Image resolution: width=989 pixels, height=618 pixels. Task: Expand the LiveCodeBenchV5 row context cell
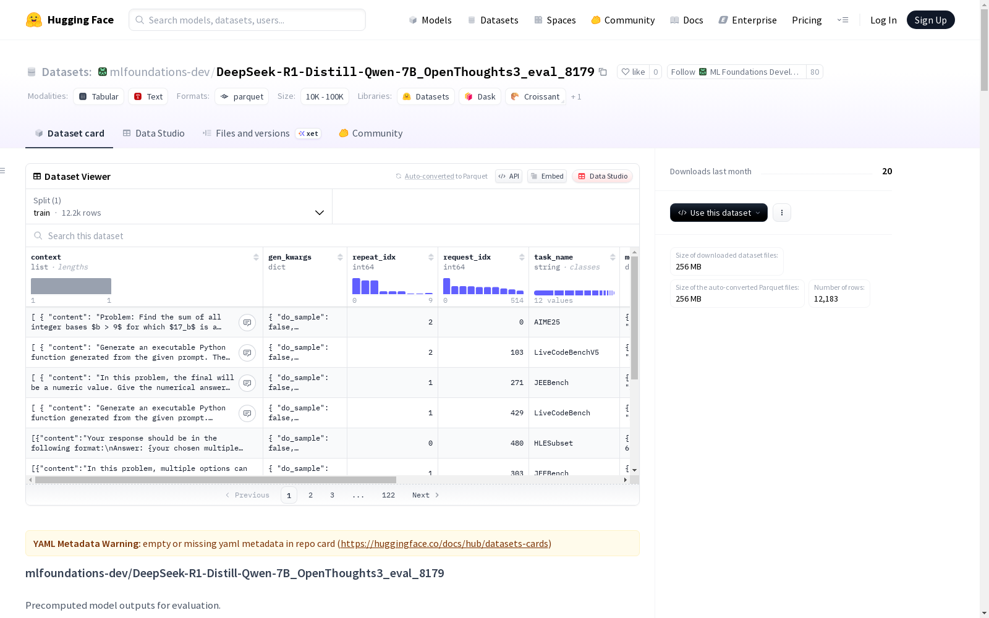click(x=247, y=353)
